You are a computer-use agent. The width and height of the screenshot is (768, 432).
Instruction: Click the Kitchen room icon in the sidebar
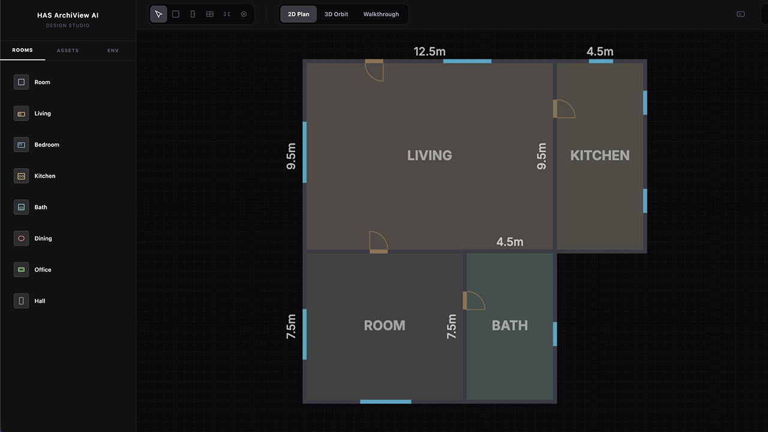pos(21,176)
